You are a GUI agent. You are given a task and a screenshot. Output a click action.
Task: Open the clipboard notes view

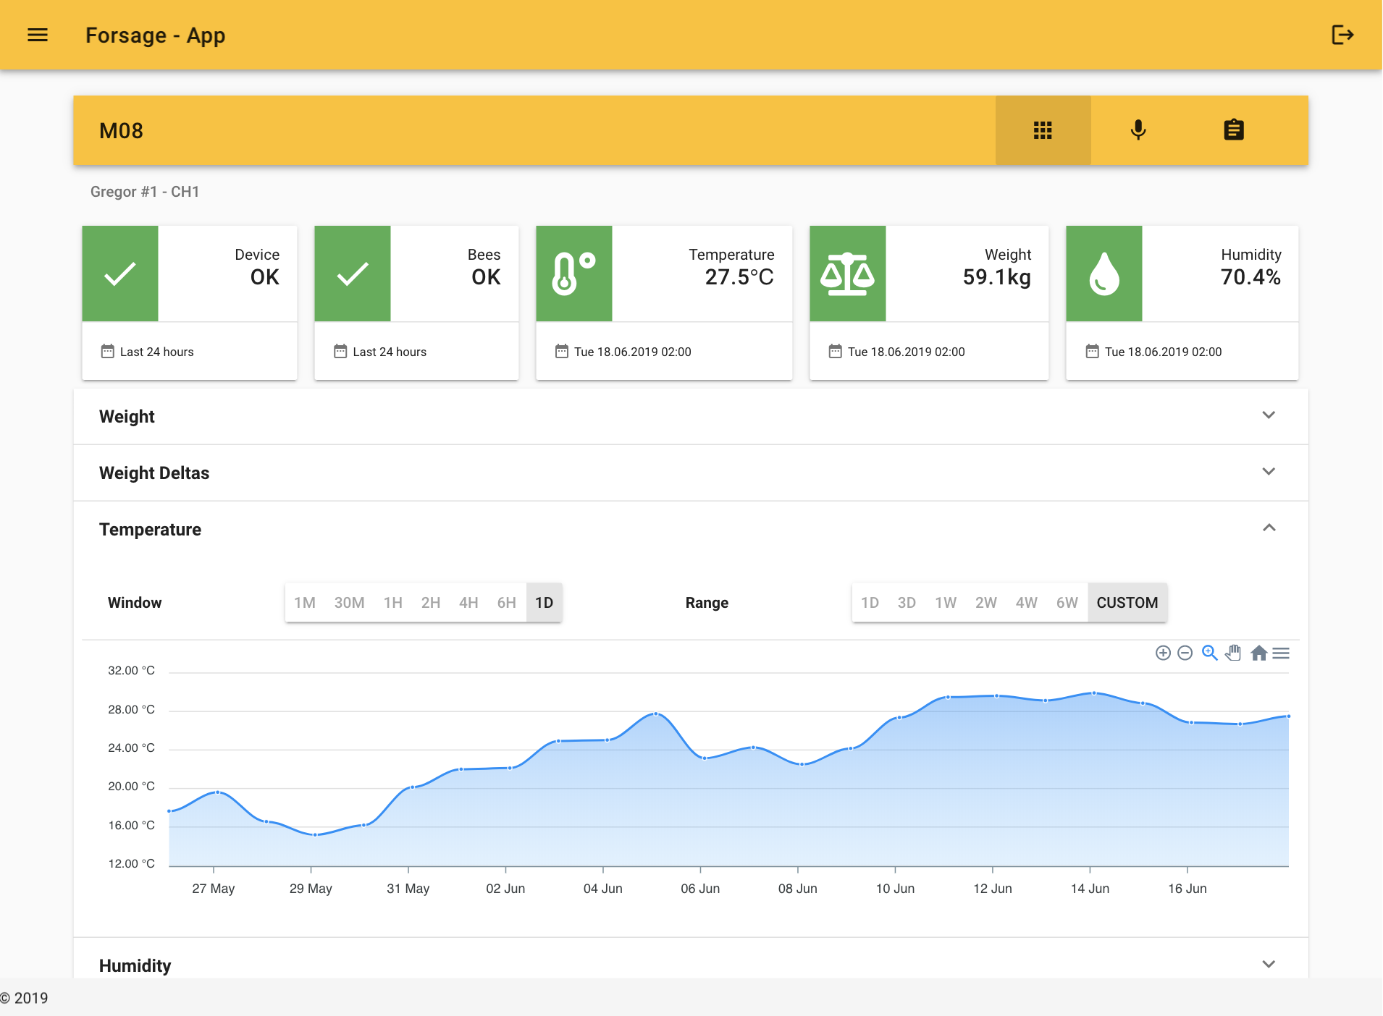pos(1234,130)
